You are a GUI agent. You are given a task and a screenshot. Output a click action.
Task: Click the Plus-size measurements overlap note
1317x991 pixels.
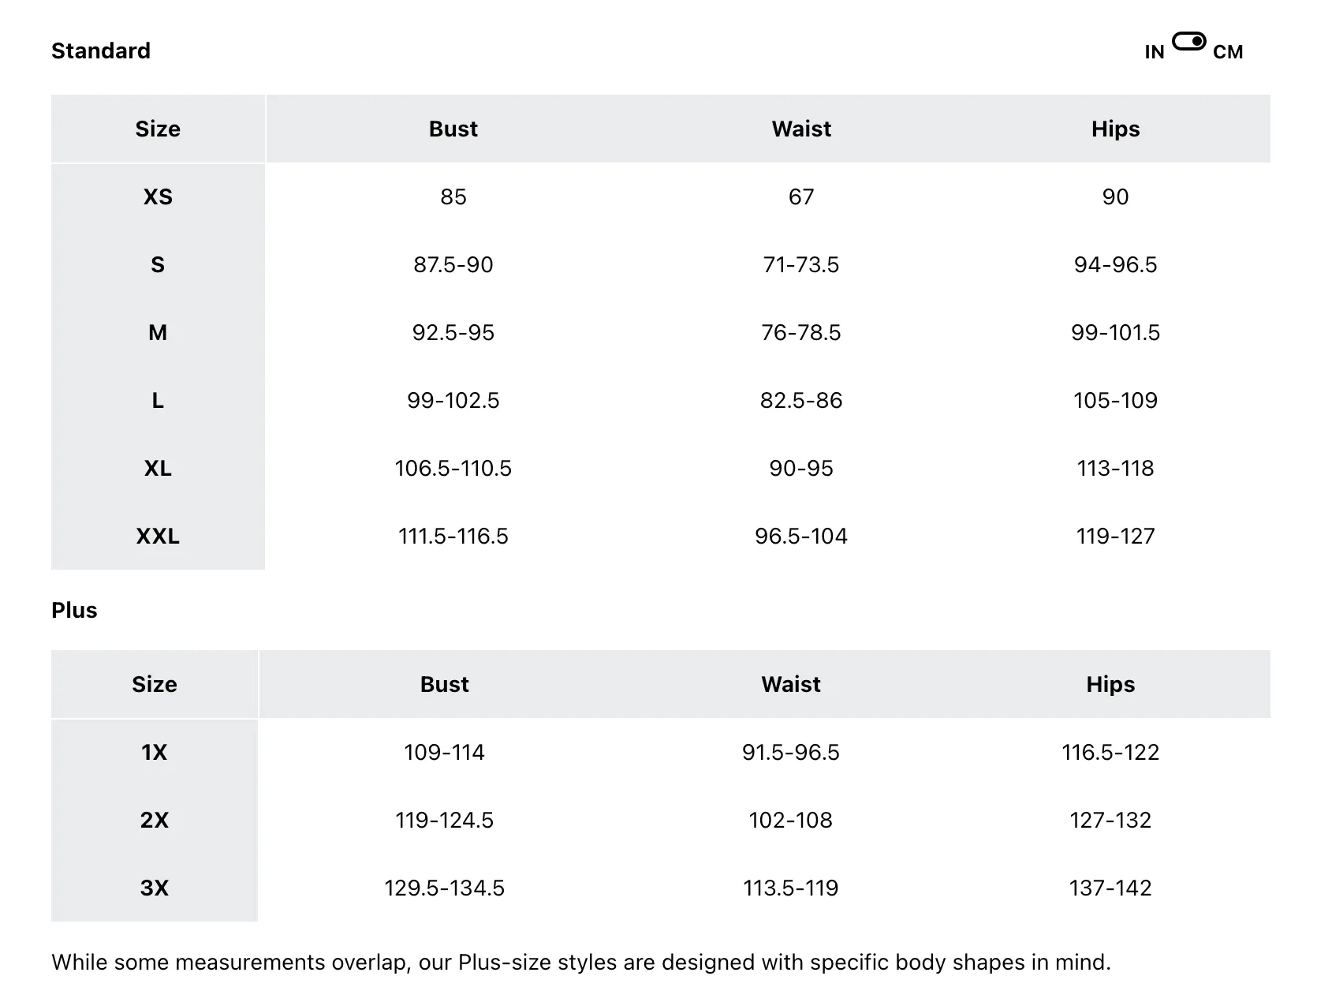581,962
